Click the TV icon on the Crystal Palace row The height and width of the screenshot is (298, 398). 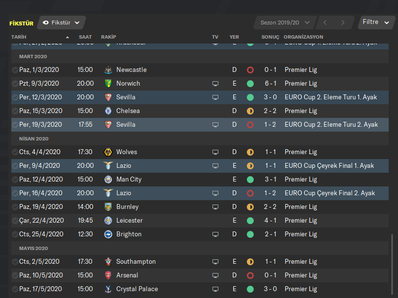click(215, 289)
